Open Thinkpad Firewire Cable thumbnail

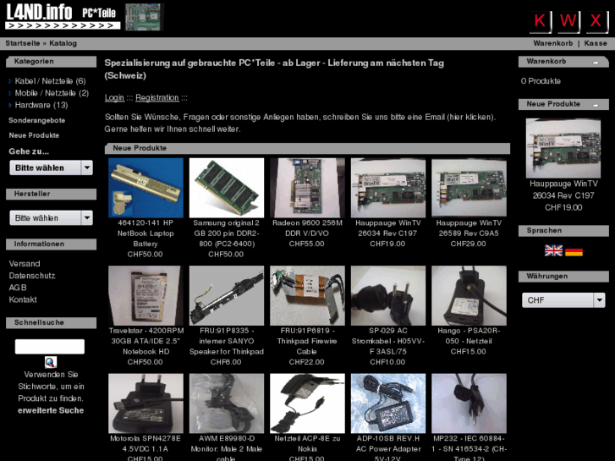pyautogui.click(x=308, y=296)
